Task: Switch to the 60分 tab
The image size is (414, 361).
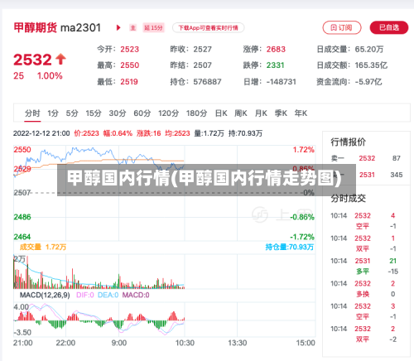Action: pyautogui.click(x=142, y=113)
